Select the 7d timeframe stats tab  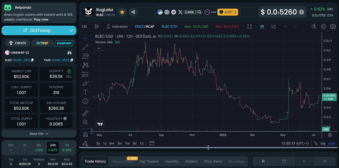click(67, 147)
